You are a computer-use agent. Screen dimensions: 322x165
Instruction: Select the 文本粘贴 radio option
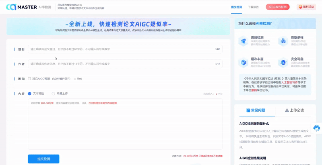pos(29,94)
